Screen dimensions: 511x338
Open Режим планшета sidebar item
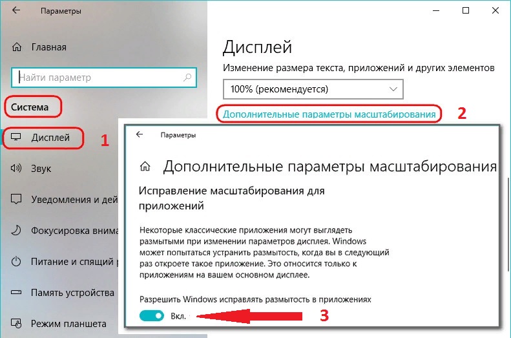68,324
